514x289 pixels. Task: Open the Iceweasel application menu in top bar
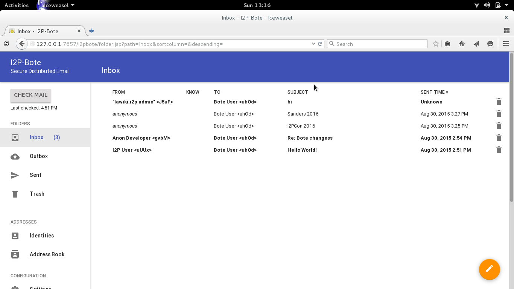[57, 5]
